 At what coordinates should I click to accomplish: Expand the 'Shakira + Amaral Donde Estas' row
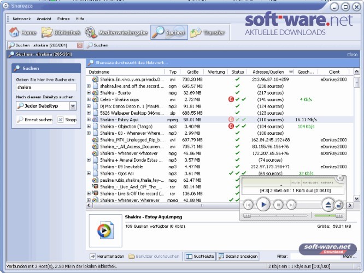pos(89,160)
